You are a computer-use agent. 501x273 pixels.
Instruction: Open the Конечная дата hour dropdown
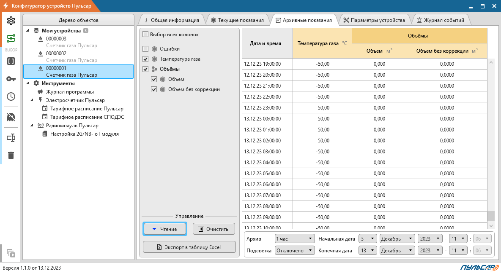458,250
